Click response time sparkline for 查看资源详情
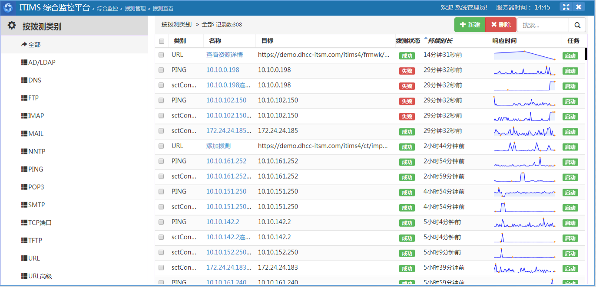 pyautogui.click(x=524, y=55)
